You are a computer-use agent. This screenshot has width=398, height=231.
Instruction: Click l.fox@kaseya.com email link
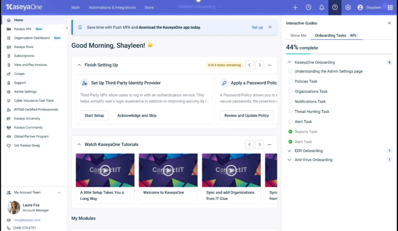point(27,220)
